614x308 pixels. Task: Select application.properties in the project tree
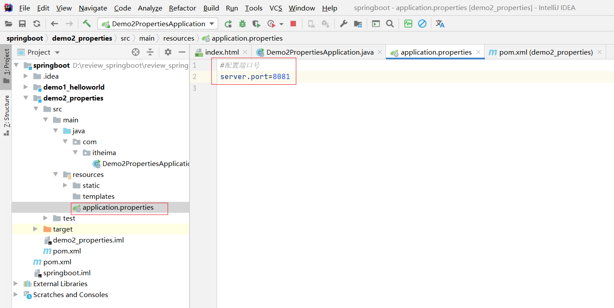(118, 208)
